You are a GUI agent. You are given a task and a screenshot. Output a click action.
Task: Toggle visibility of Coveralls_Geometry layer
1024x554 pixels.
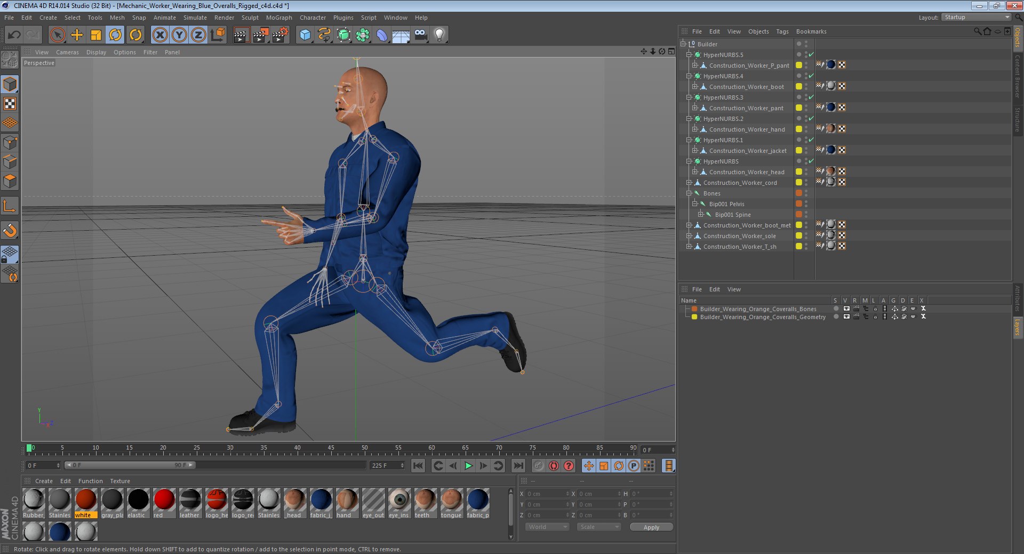846,317
